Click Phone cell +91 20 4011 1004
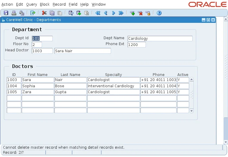The image size is (228, 157). tap(158, 86)
